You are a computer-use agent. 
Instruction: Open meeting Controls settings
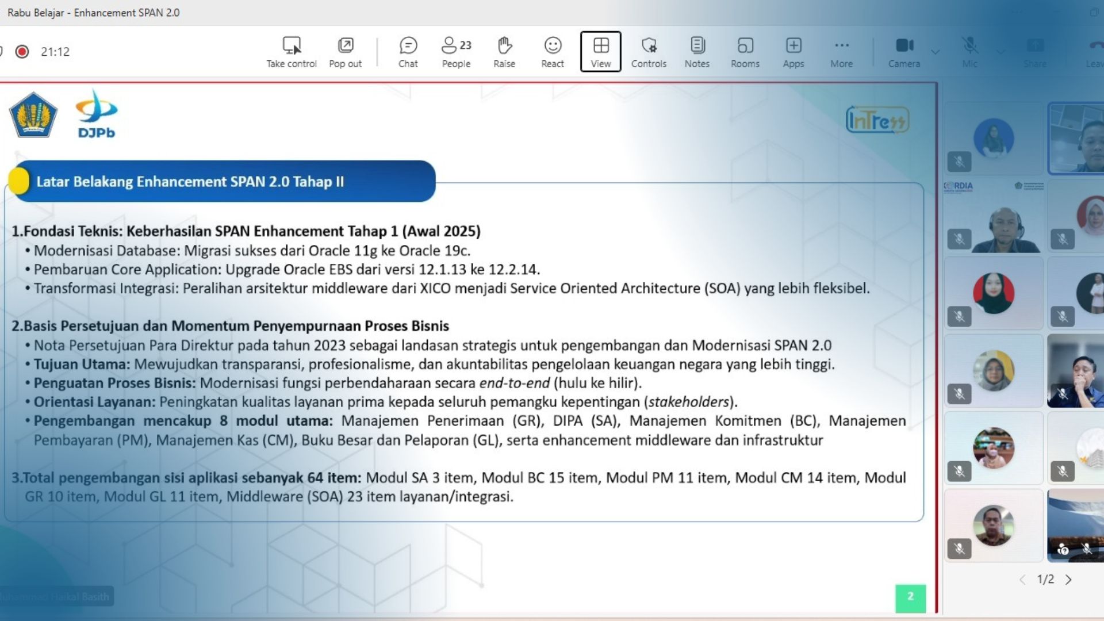point(649,51)
